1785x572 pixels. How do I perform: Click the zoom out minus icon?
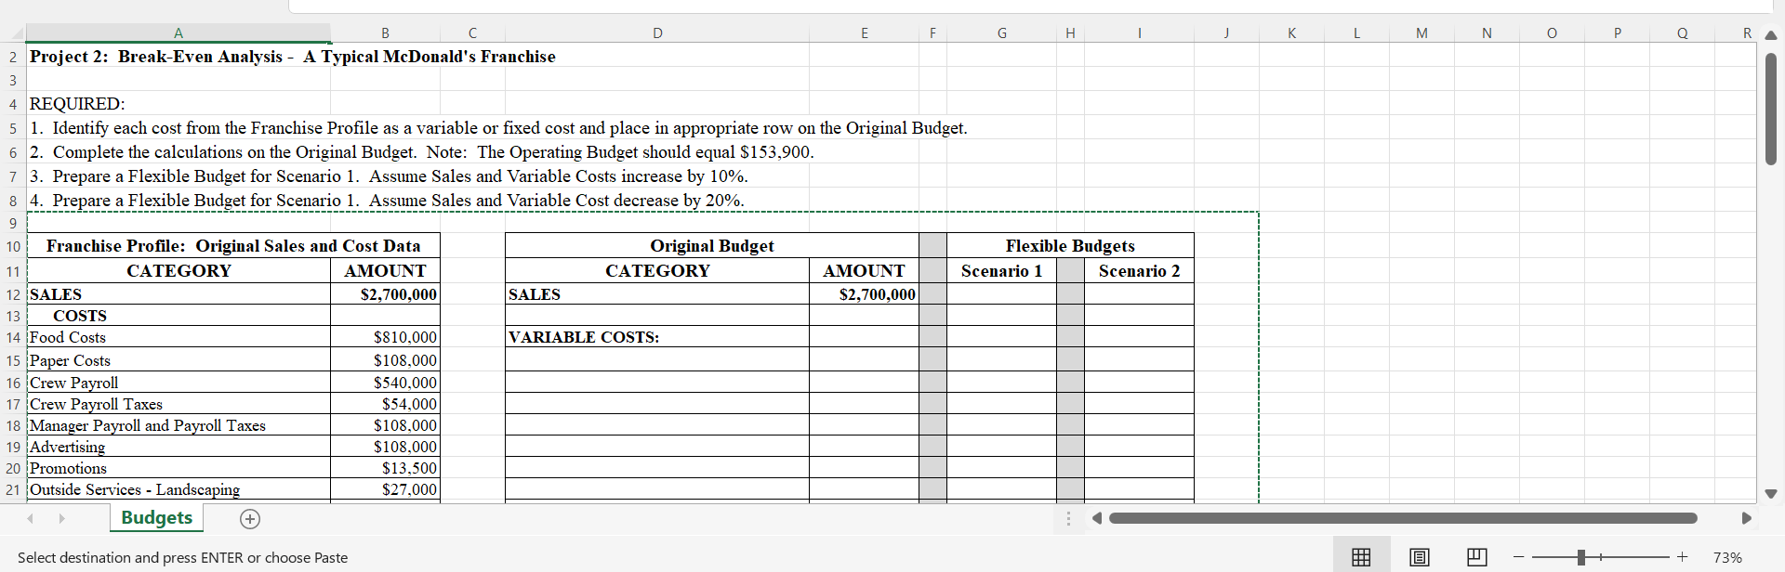pos(1518,557)
